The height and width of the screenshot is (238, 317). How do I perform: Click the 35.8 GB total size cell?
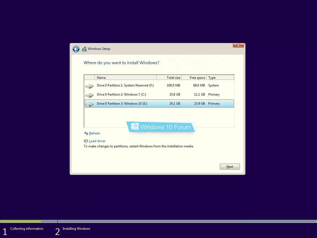point(175,94)
